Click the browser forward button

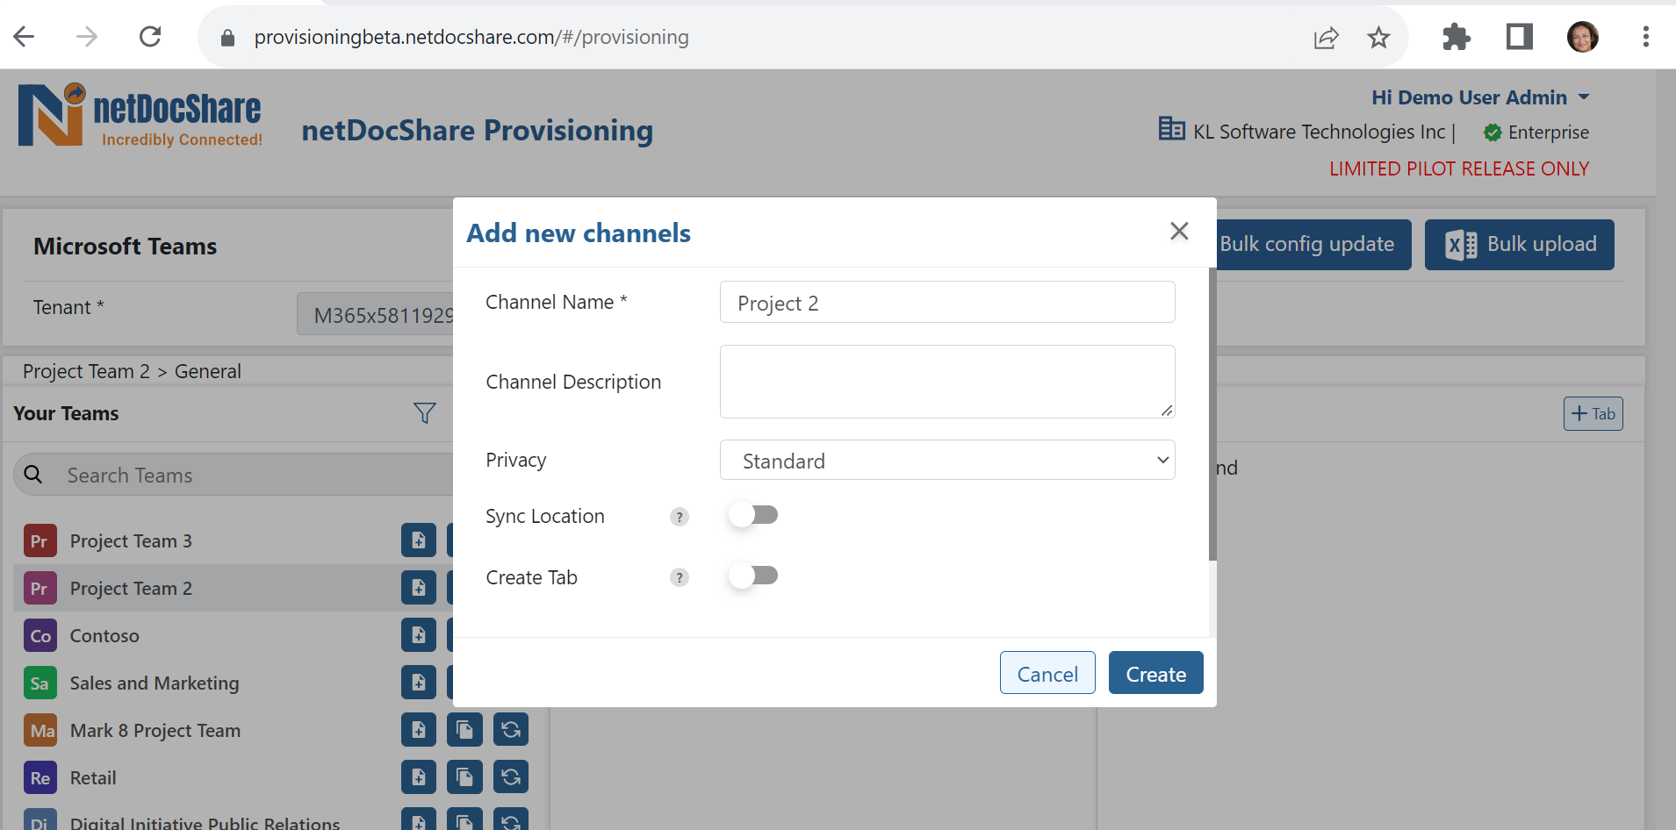click(87, 37)
